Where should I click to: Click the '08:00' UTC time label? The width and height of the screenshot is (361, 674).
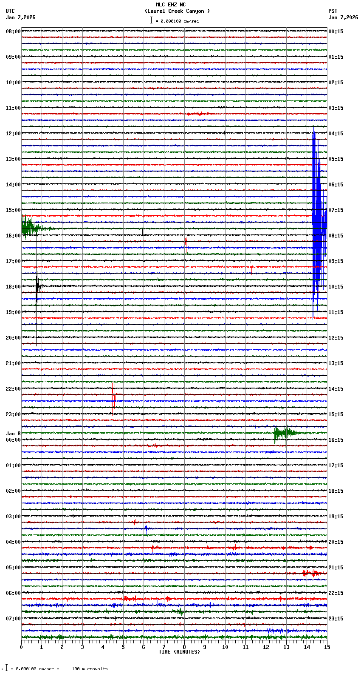pos(13,31)
